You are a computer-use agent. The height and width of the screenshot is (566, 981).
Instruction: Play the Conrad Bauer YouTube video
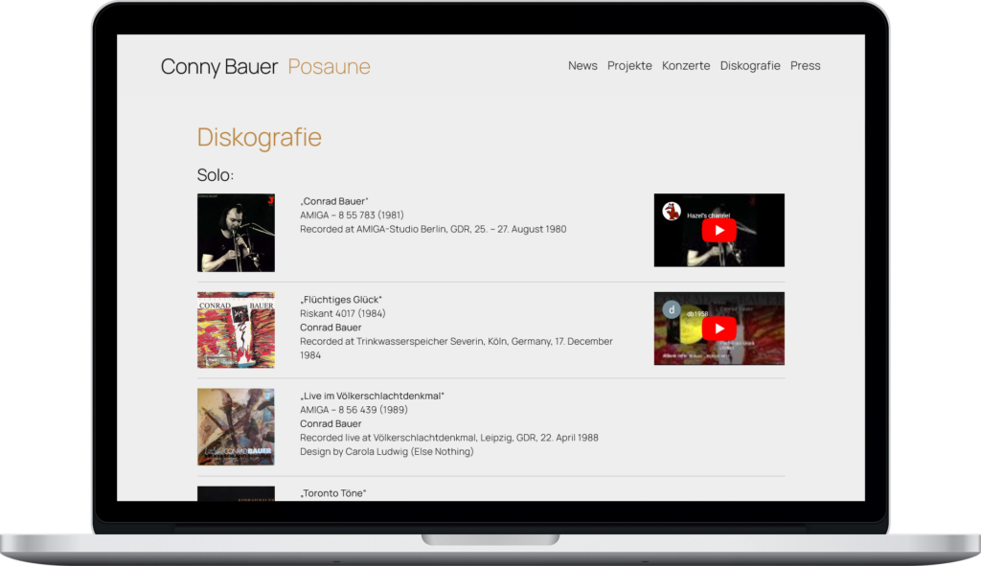pos(719,231)
